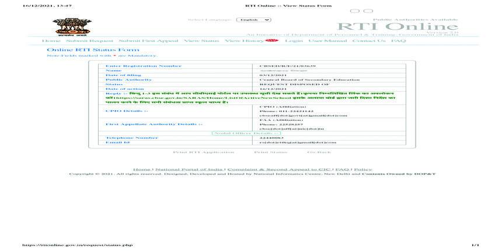Open View History menu item
The image size is (502, 251).
coord(244,41)
